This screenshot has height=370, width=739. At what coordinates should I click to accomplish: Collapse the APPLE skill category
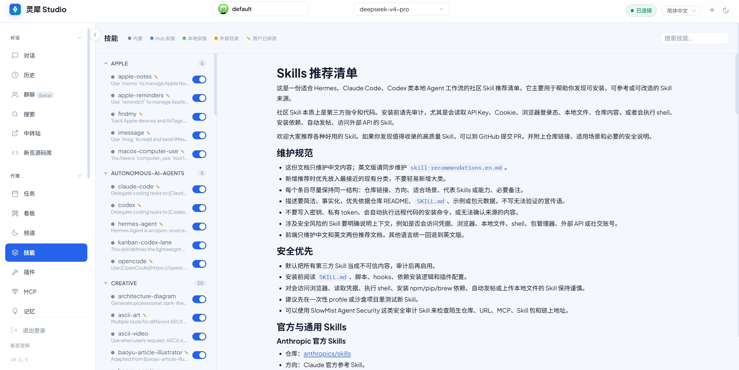pos(106,63)
